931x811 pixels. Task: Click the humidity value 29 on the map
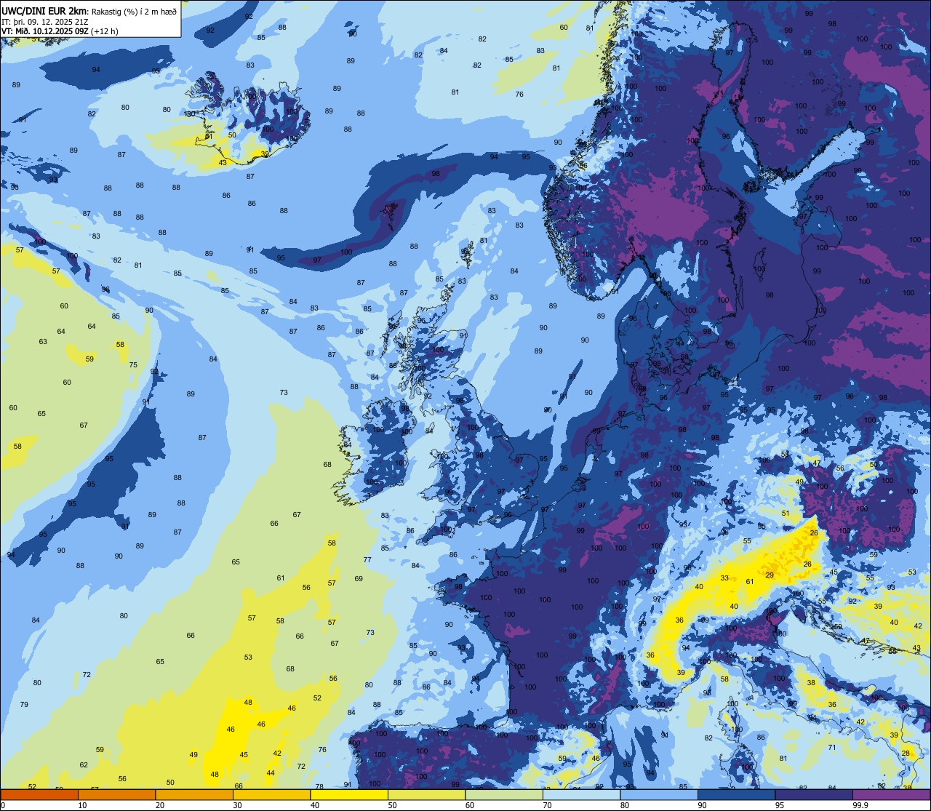point(770,575)
